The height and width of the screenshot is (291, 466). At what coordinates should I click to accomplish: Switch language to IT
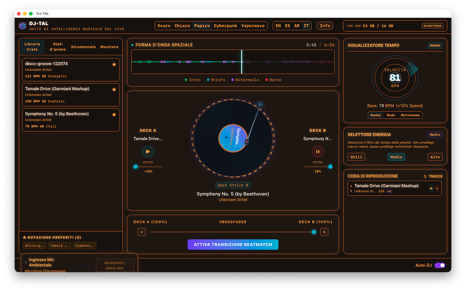click(x=306, y=26)
